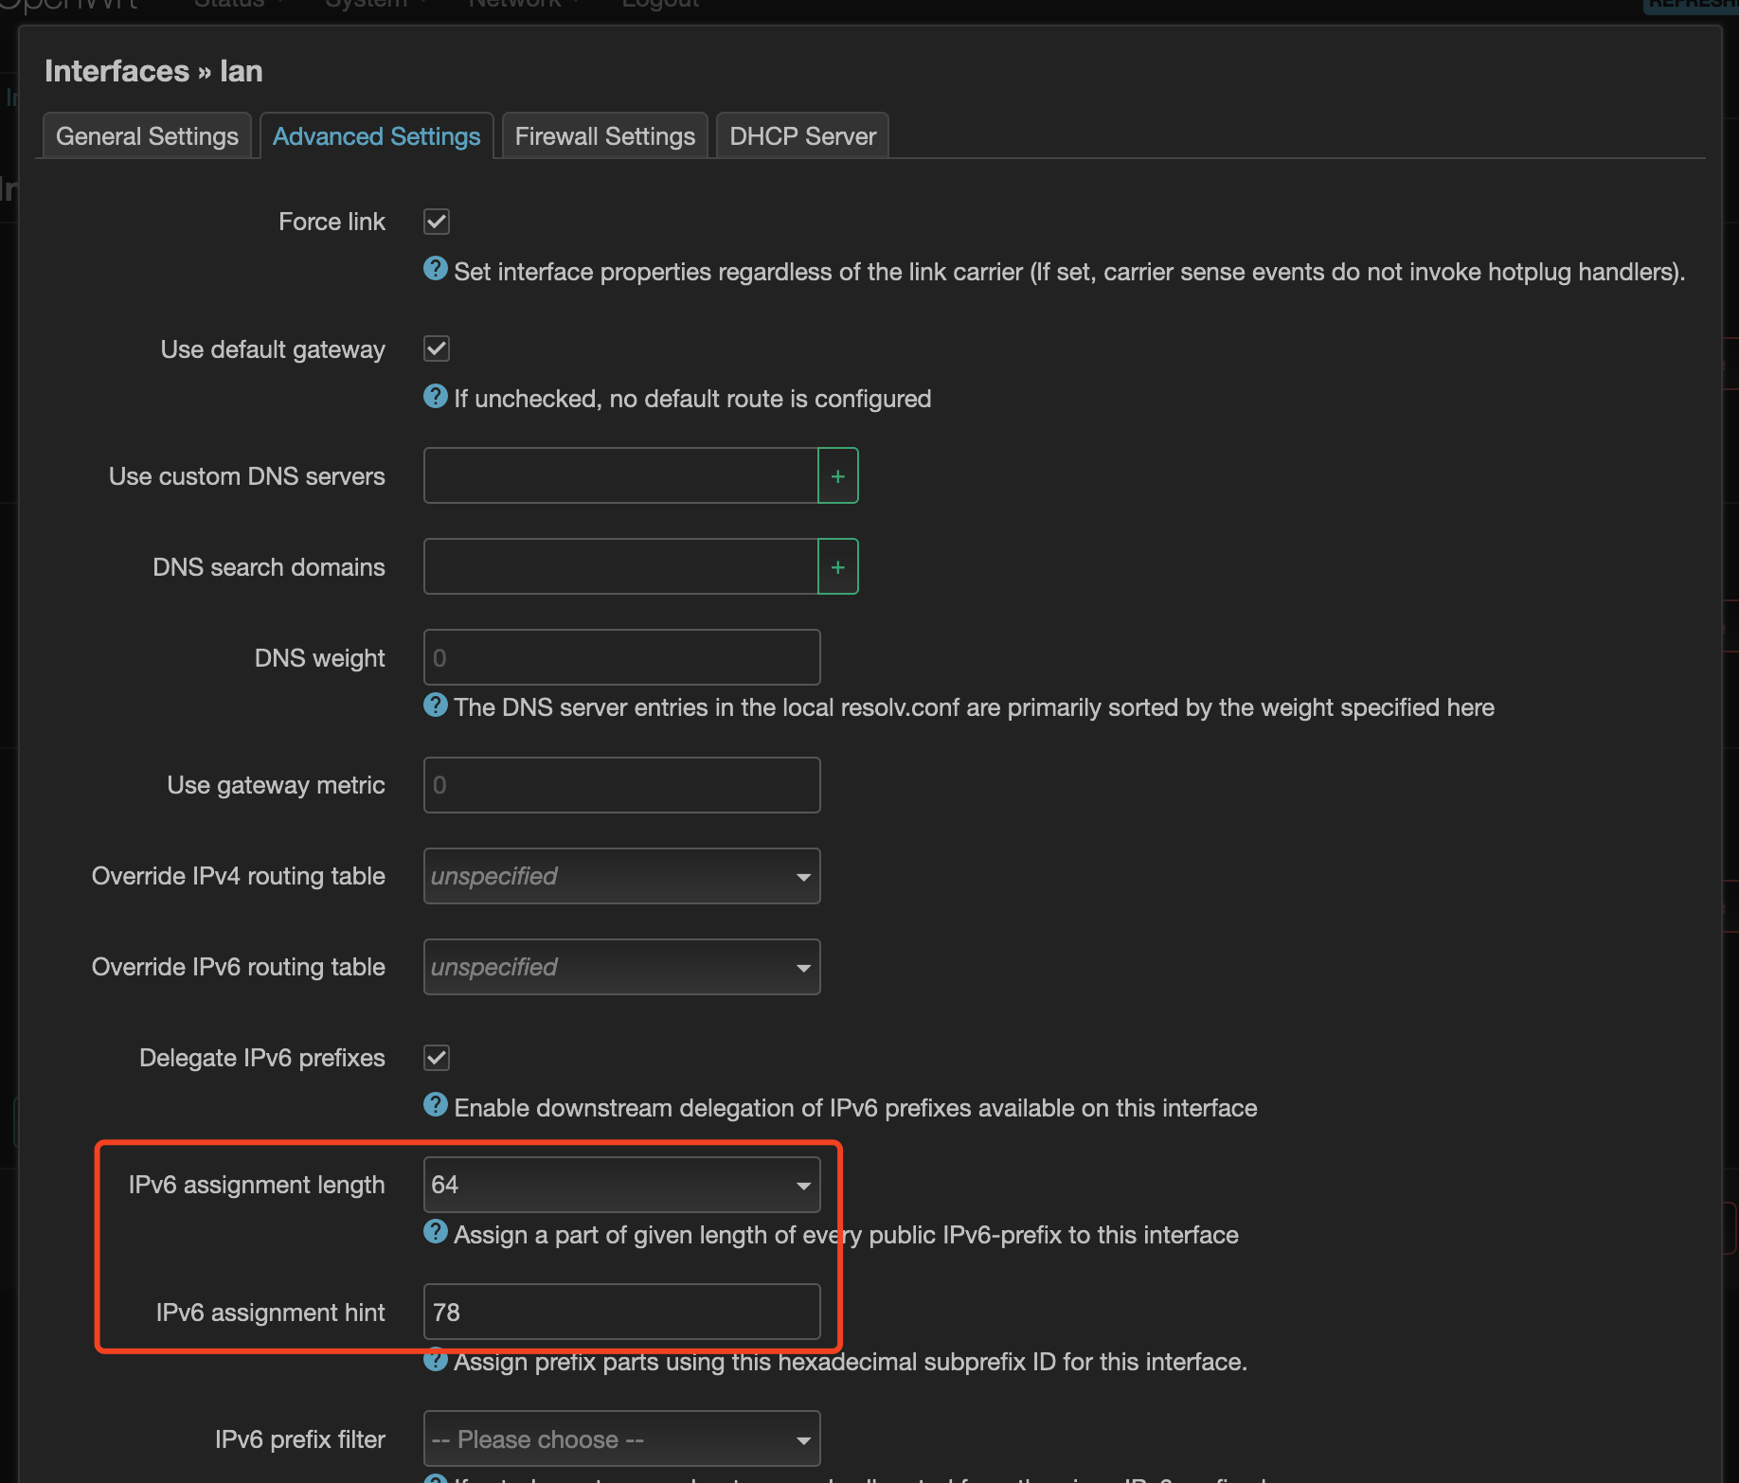The width and height of the screenshot is (1739, 1483).
Task: Open Override IPv4 routing table dropdown
Action: (621, 876)
